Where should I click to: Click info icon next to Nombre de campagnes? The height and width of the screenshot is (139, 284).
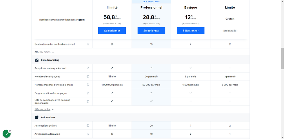point(88,77)
